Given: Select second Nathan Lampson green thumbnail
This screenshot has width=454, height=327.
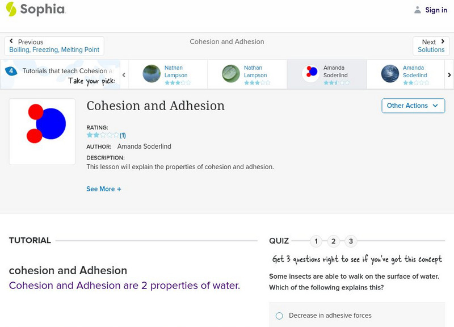Looking at the screenshot, I should pos(231,74).
